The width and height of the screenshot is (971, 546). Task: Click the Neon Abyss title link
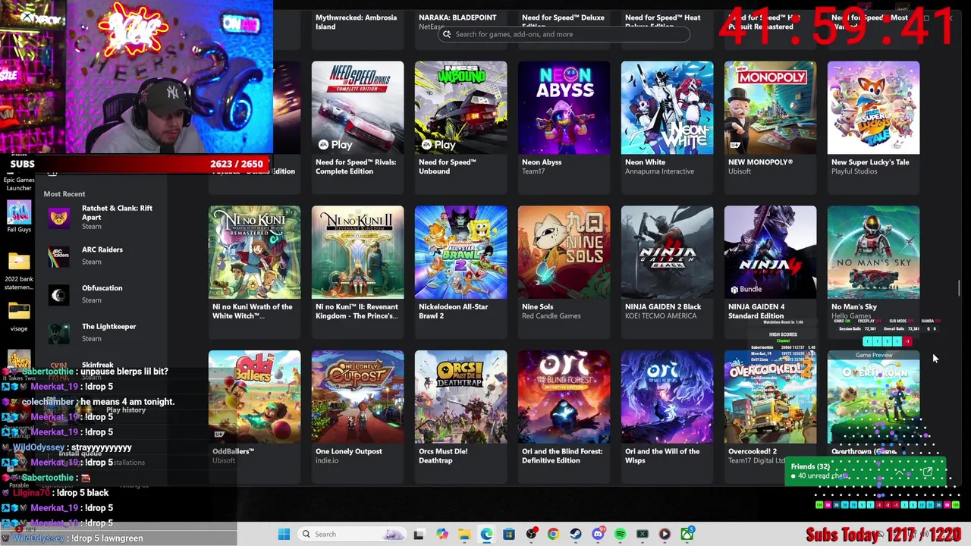point(542,162)
